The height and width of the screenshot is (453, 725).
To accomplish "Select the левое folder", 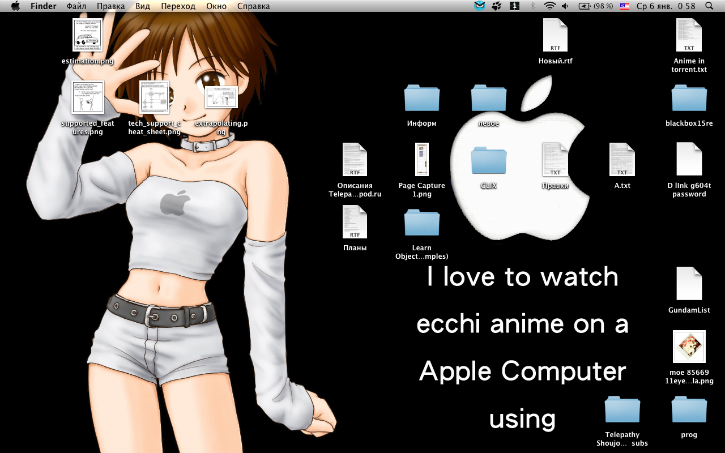I will click(489, 97).
